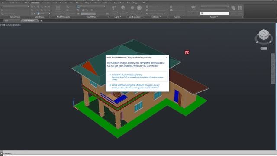The height and width of the screenshot is (156, 277).
Task: Click the Create Light bulb icon
Action: click(x=114, y=8)
